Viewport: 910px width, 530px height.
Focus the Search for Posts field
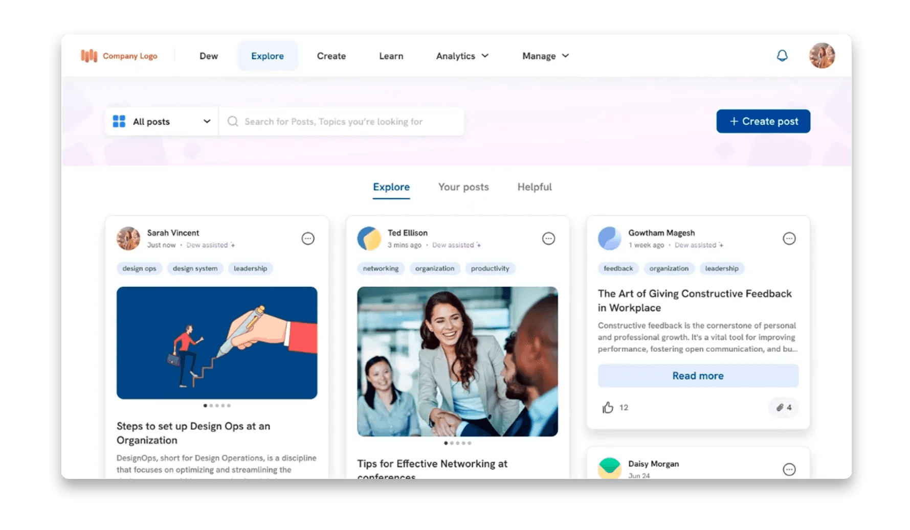click(342, 121)
